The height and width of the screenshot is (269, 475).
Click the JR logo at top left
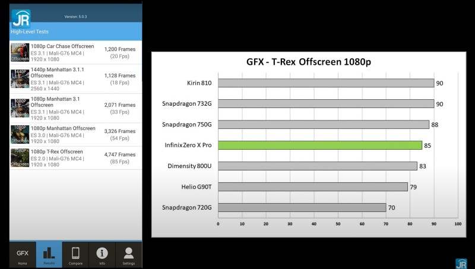click(x=20, y=18)
